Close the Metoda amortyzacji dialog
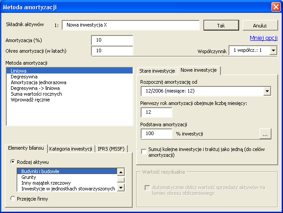Viewport: 283px width, 213px height. pyautogui.click(x=276, y=7)
